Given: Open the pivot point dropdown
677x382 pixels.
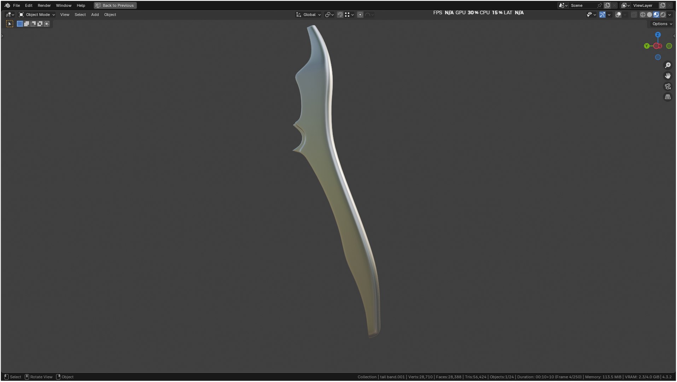Looking at the screenshot, I should pyautogui.click(x=329, y=15).
